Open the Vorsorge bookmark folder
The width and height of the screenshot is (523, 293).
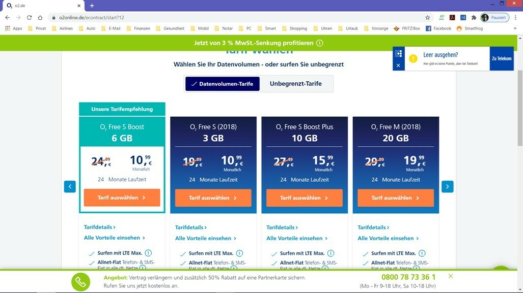pos(376,28)
